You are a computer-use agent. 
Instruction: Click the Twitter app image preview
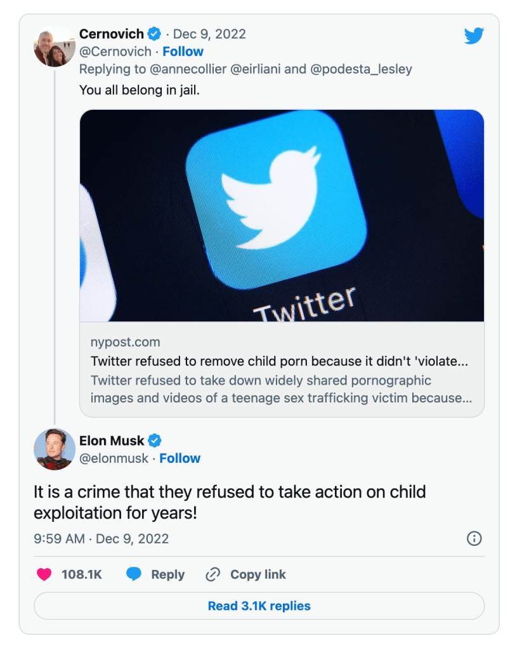tap(282, 216)
